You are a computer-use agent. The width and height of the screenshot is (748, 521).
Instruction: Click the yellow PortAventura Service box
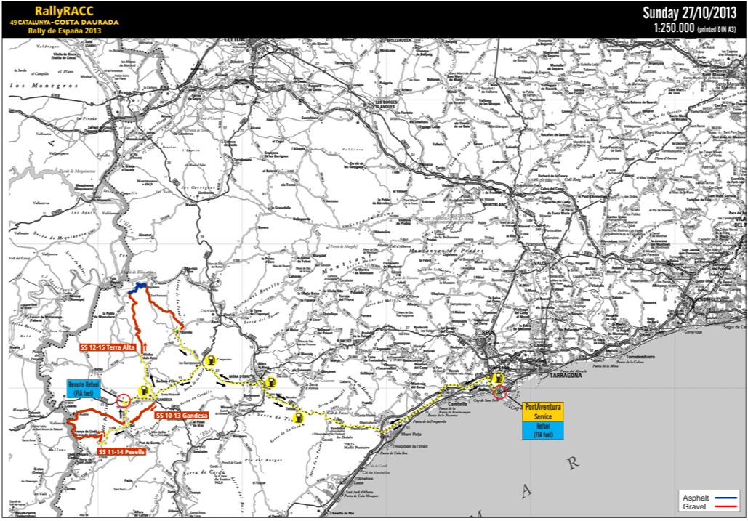coord(543,412)
